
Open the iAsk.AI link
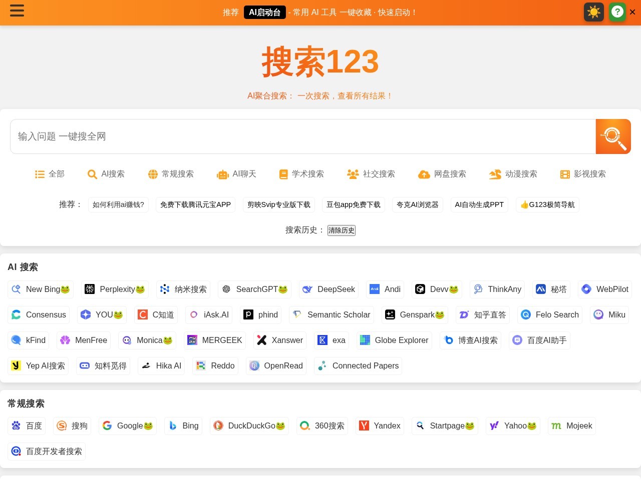[x=209, y=314]
